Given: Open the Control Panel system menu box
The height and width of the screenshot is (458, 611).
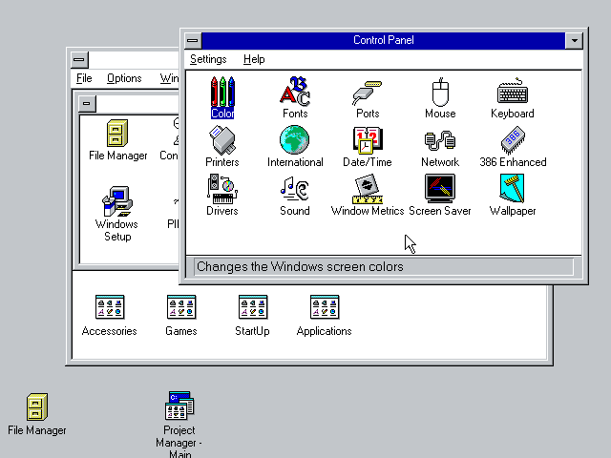Looking at the screenshot, I should click(193, 40).
